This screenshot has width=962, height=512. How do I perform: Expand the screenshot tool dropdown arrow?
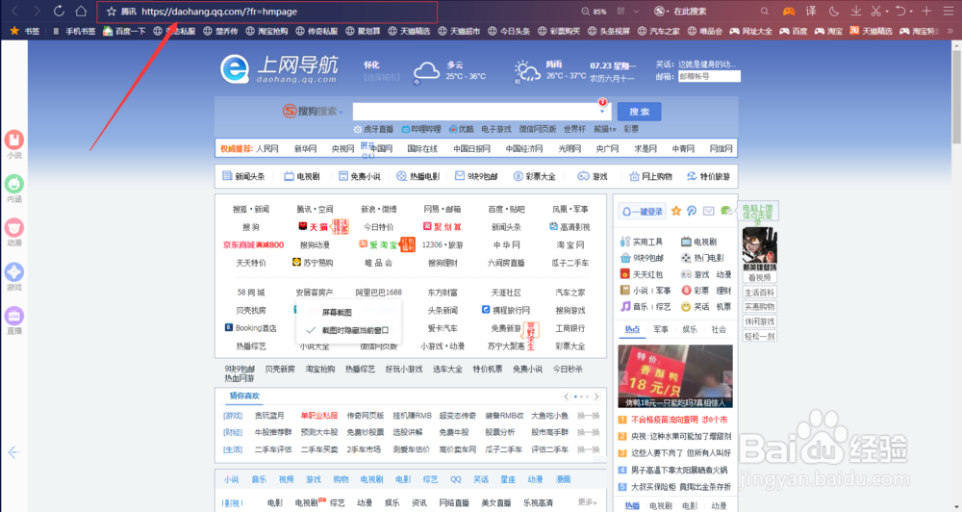pyautogui.click(x=887, y=12)
